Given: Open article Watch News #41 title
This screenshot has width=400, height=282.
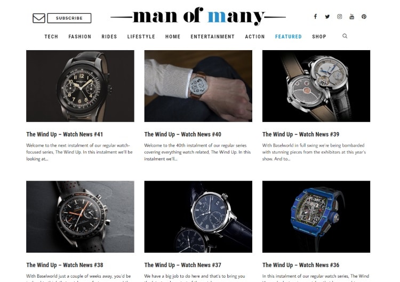Looking at the screenshot, I should [x=65, y=134].
